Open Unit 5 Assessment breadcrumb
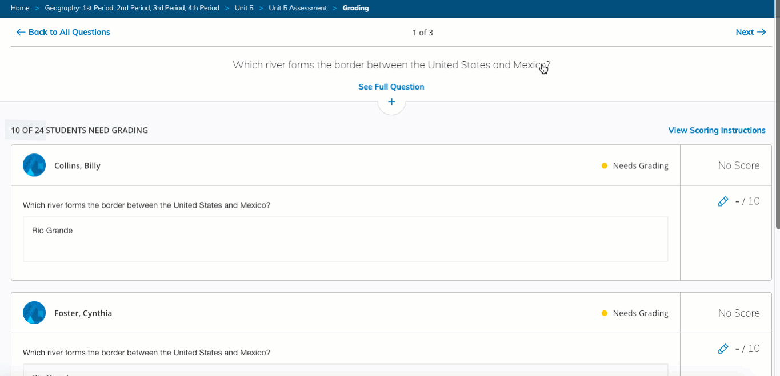The height and width of the screenshot is (376, 780). [x=298, y=8]
